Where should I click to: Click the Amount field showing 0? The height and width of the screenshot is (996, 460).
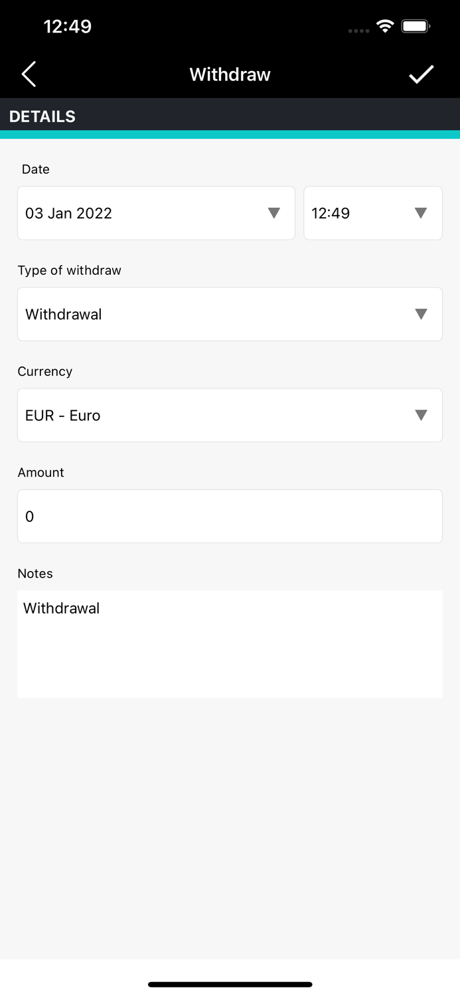(x=230, y=516)
